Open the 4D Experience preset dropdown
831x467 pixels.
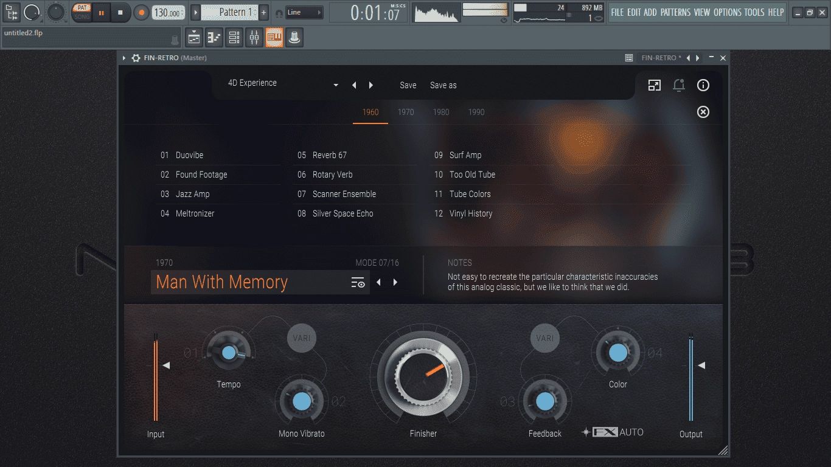pos(336,85)
